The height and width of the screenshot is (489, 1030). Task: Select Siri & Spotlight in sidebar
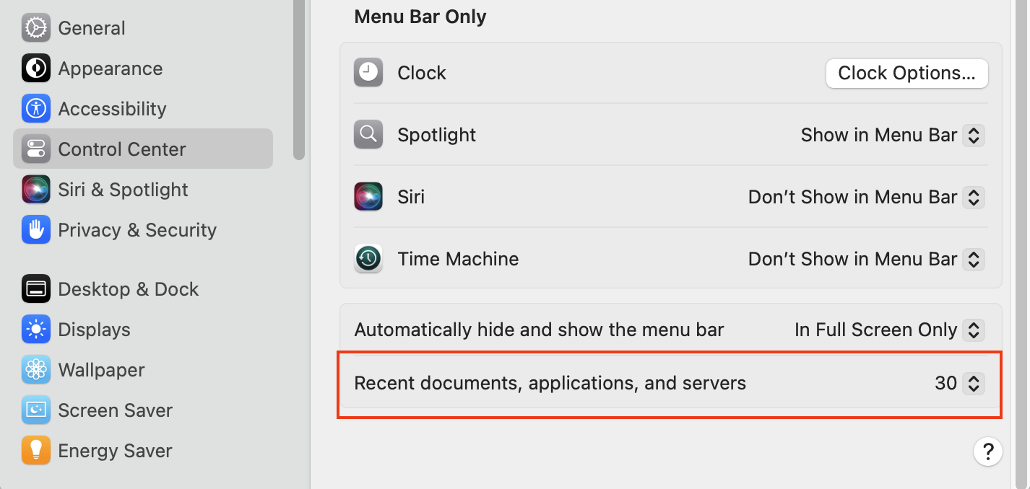tap(123, 190)
